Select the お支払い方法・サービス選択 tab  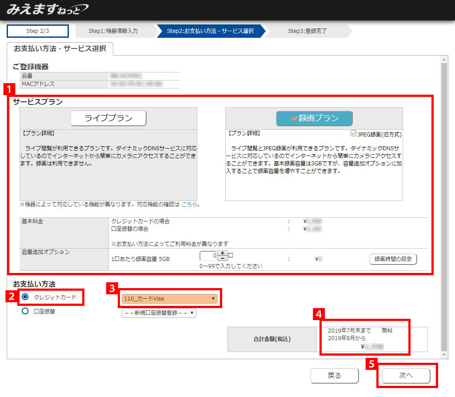click(x=60, y=48)
